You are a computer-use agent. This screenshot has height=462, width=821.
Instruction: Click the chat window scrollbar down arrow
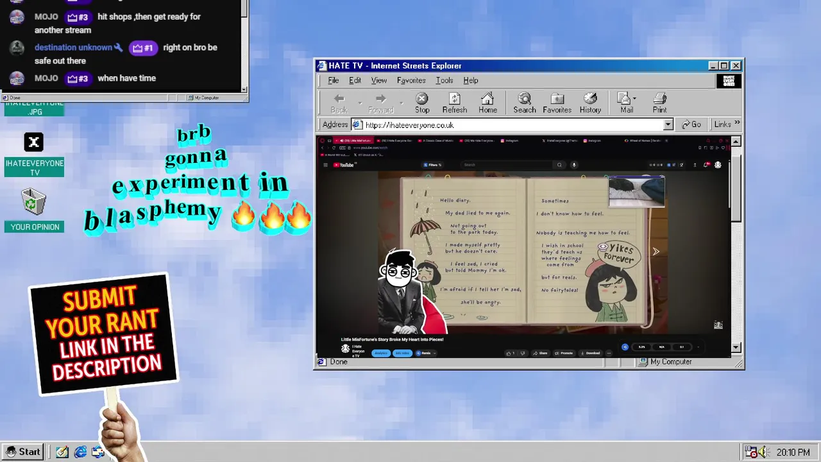[x=244, y=89]
